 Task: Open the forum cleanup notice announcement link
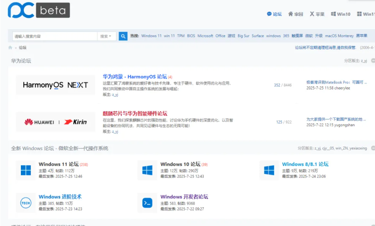click(325, 48)
